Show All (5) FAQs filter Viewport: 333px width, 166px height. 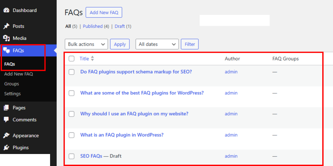click(71, 27)
